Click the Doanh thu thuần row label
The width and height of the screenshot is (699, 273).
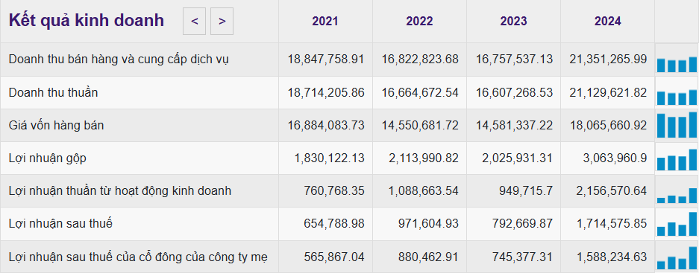click(x=53, y=92)
